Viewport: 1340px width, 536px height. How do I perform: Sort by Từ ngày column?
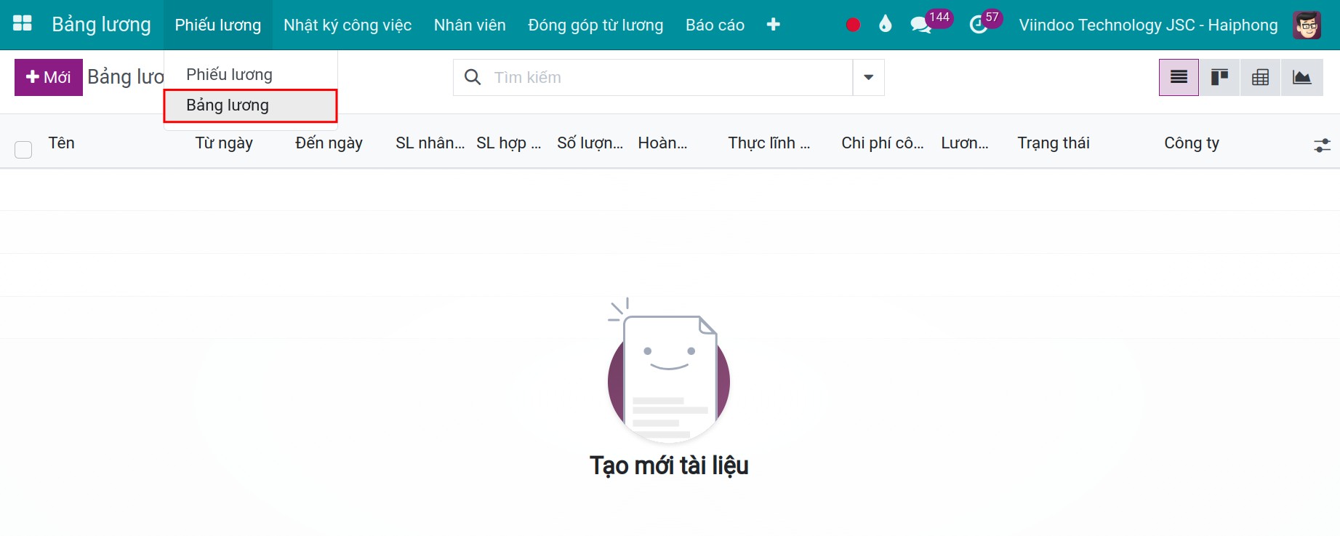(x=224, y=143)
